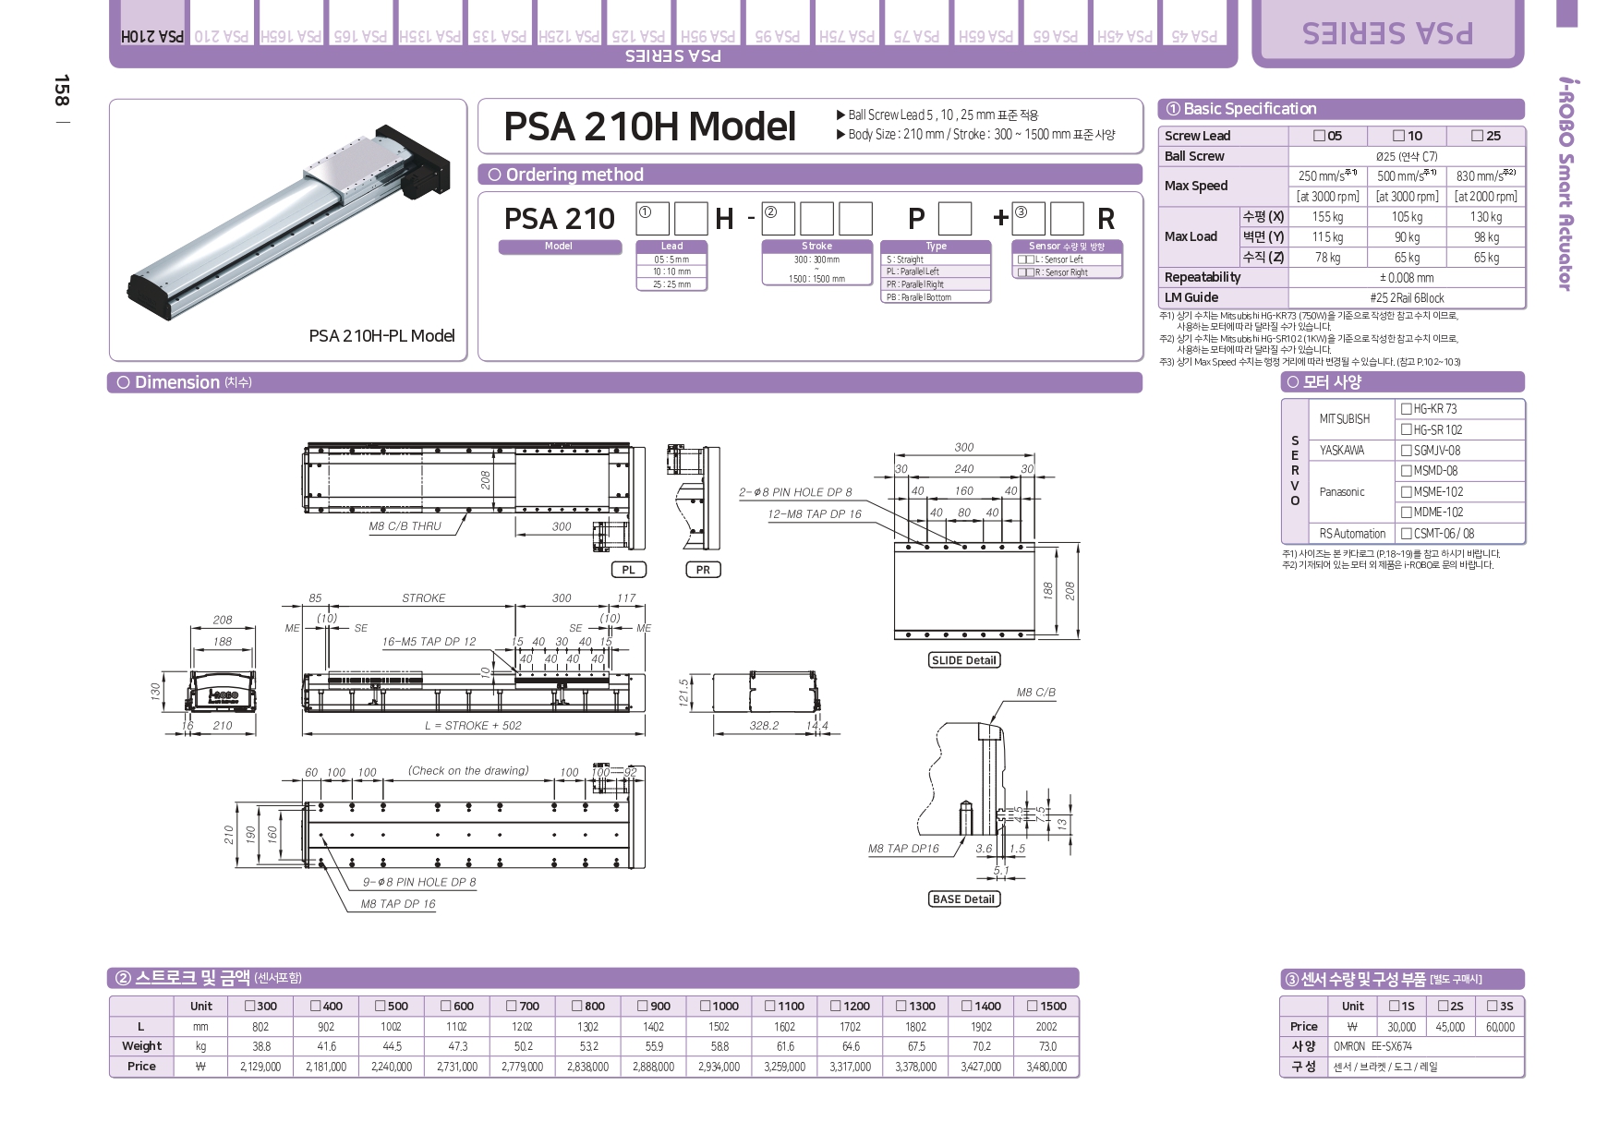
Task: Click the 'PB : Parallel Bottom' type option
Action: [x=936, y=297]
